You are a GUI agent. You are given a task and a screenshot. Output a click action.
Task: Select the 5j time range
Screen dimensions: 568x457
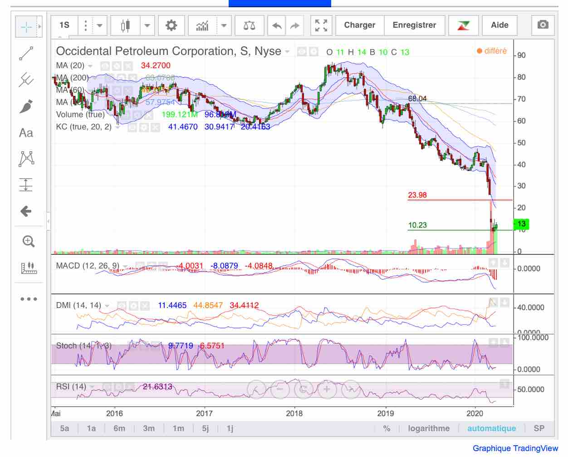(x=206, y=428)
